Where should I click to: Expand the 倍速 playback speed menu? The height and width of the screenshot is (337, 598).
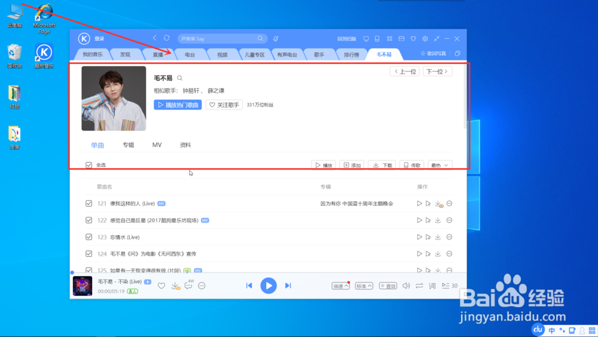click(x=341, y=286)
